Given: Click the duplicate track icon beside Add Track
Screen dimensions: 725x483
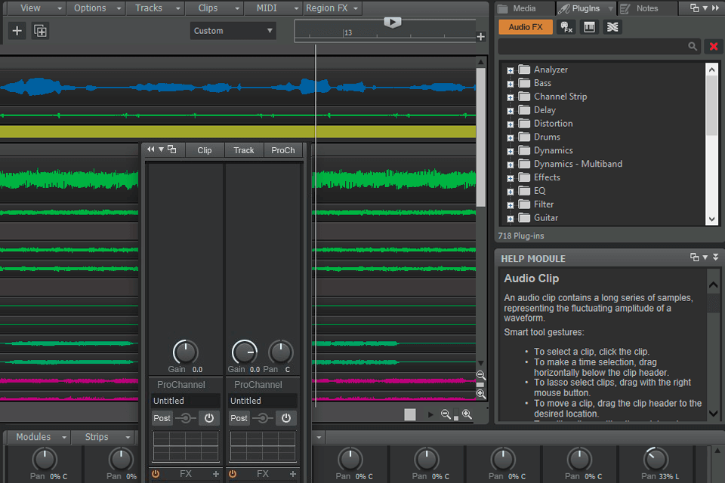Looking at the screenshot, I should (40, 31).
